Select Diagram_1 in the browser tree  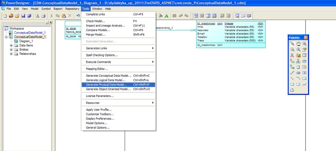coord(26,41)
